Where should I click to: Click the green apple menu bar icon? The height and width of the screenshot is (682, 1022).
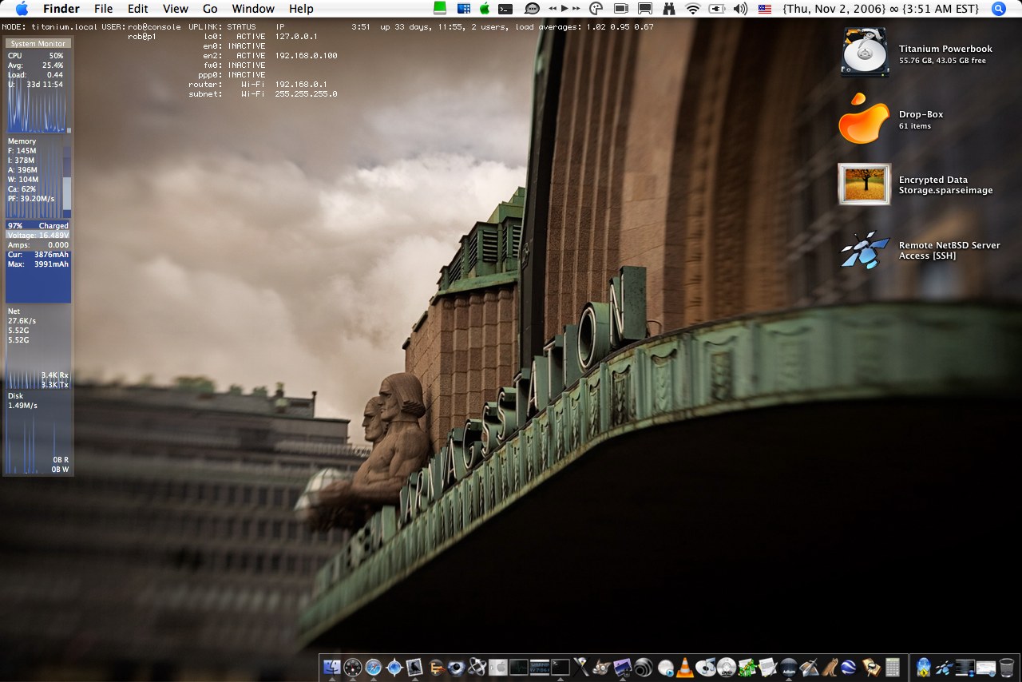(x=485, y=9)
